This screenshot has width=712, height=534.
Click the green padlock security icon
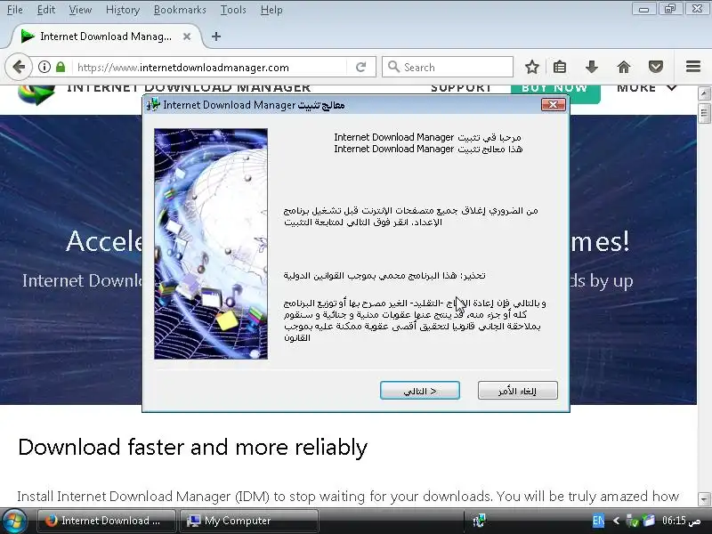(x=61, y=68)
